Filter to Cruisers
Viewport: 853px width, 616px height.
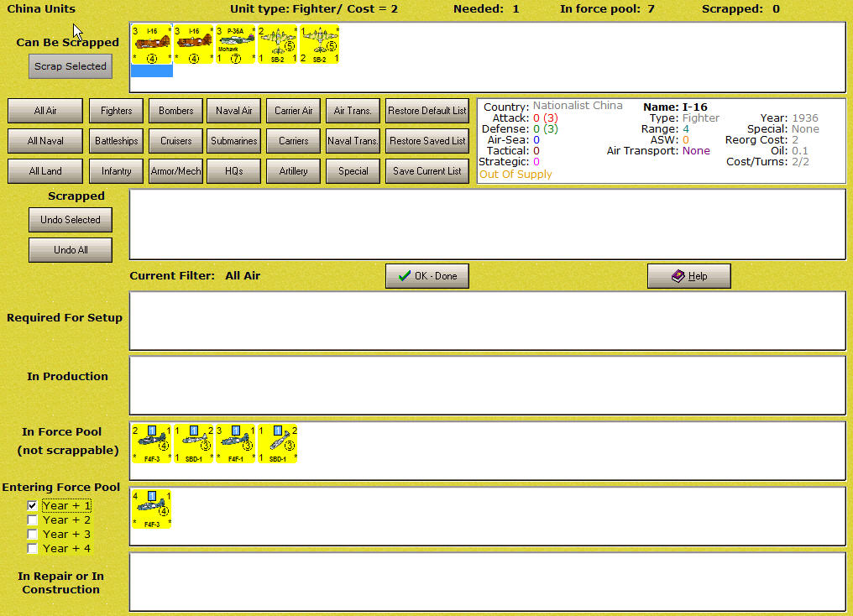[x=175, y=141]
